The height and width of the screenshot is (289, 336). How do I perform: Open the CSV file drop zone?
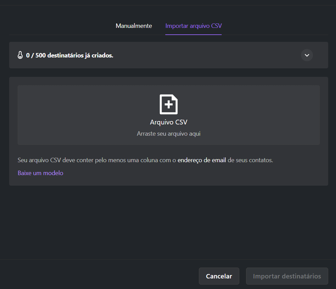pyautogui.click(x=169, y=115)
